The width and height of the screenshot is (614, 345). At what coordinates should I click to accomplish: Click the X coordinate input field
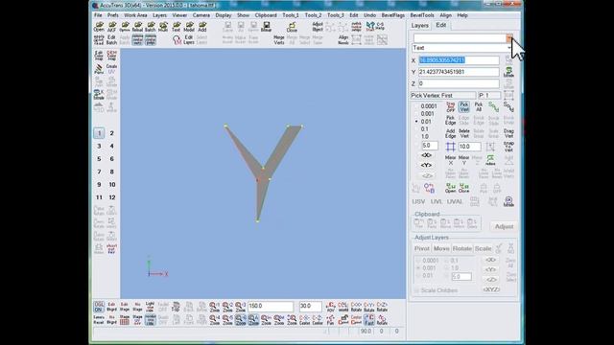(x=459, y=60)
